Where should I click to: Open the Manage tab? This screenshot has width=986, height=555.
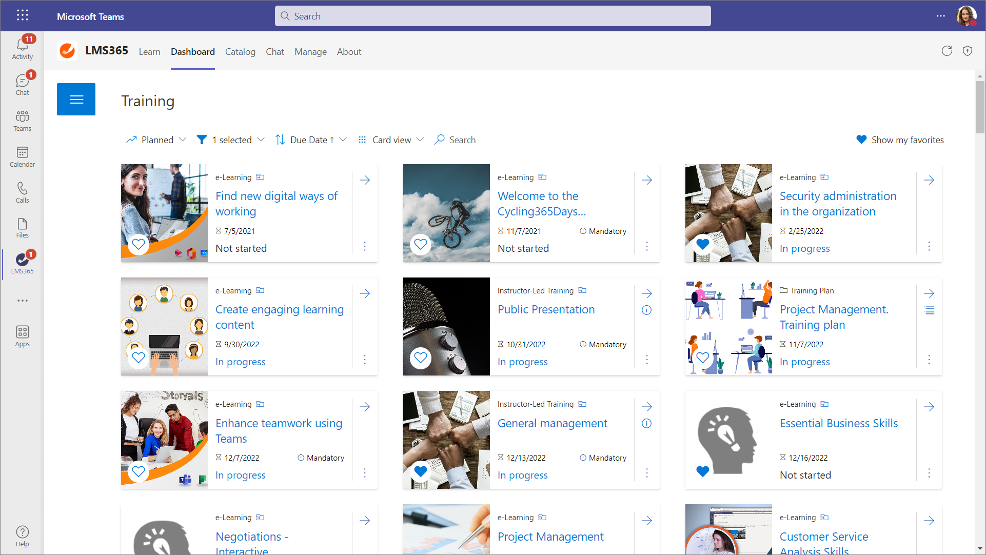tap(310, 51)
